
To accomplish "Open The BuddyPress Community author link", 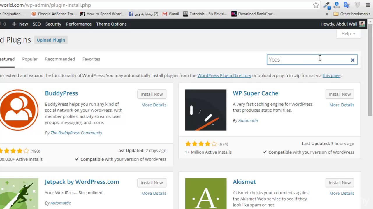I will coord(76,133).
